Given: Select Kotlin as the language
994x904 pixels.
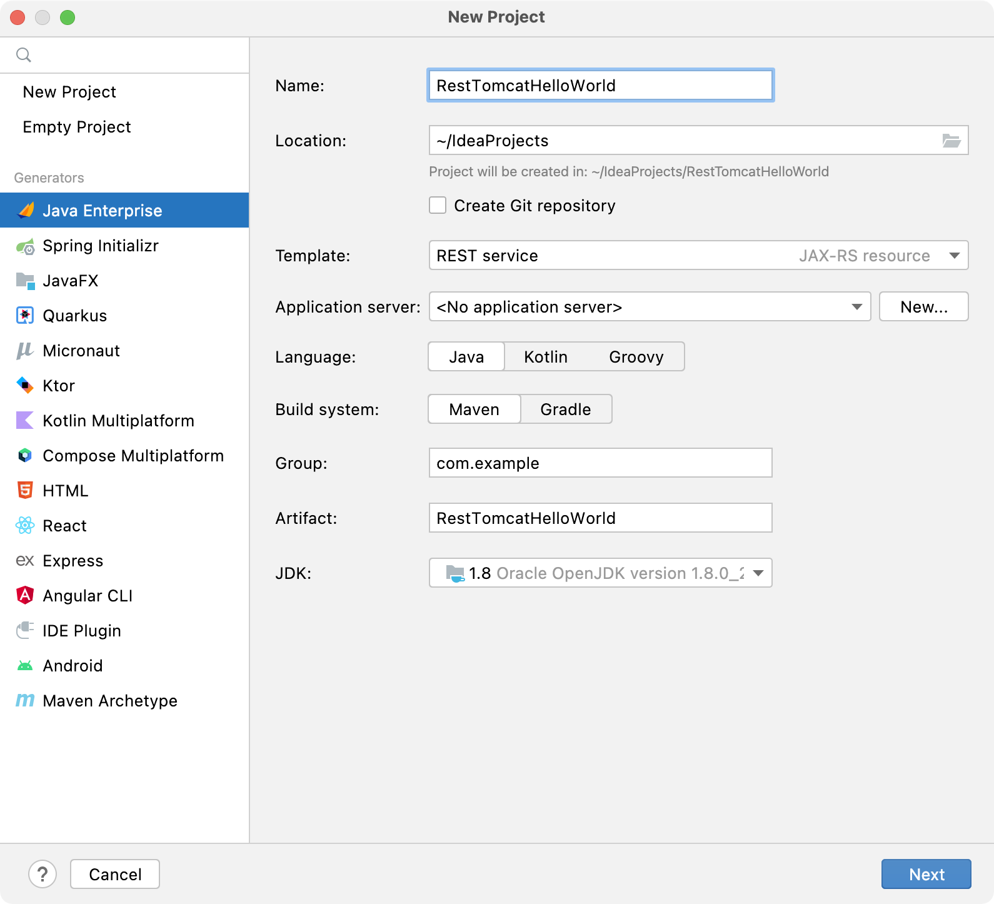Looking at the screenshot, I should coord(546,357).
